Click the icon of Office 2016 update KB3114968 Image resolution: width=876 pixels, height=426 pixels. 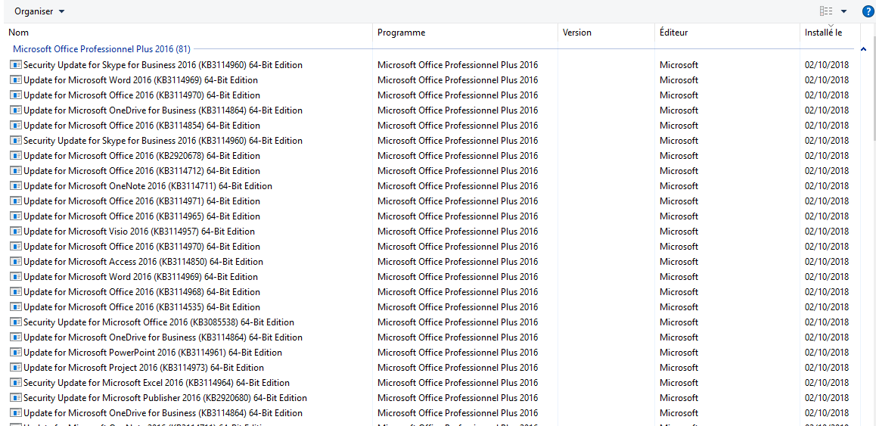tap(16, 292)
